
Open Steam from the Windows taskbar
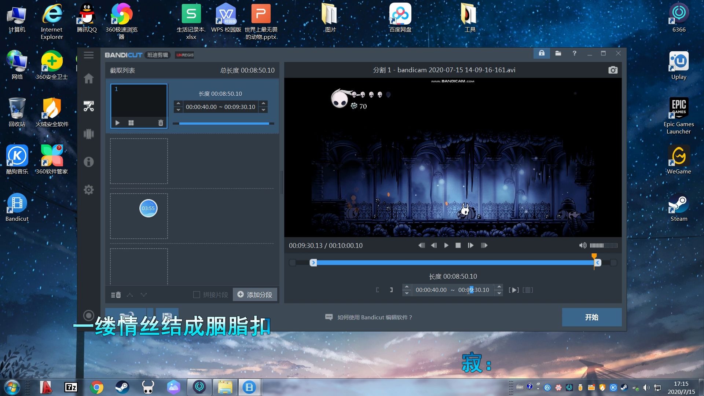coord(122,387)
